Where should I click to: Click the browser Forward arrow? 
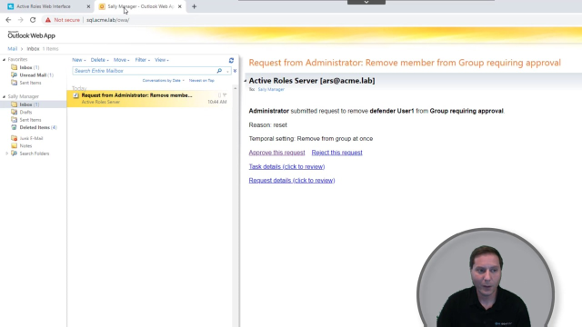click(x=20, y=20)
